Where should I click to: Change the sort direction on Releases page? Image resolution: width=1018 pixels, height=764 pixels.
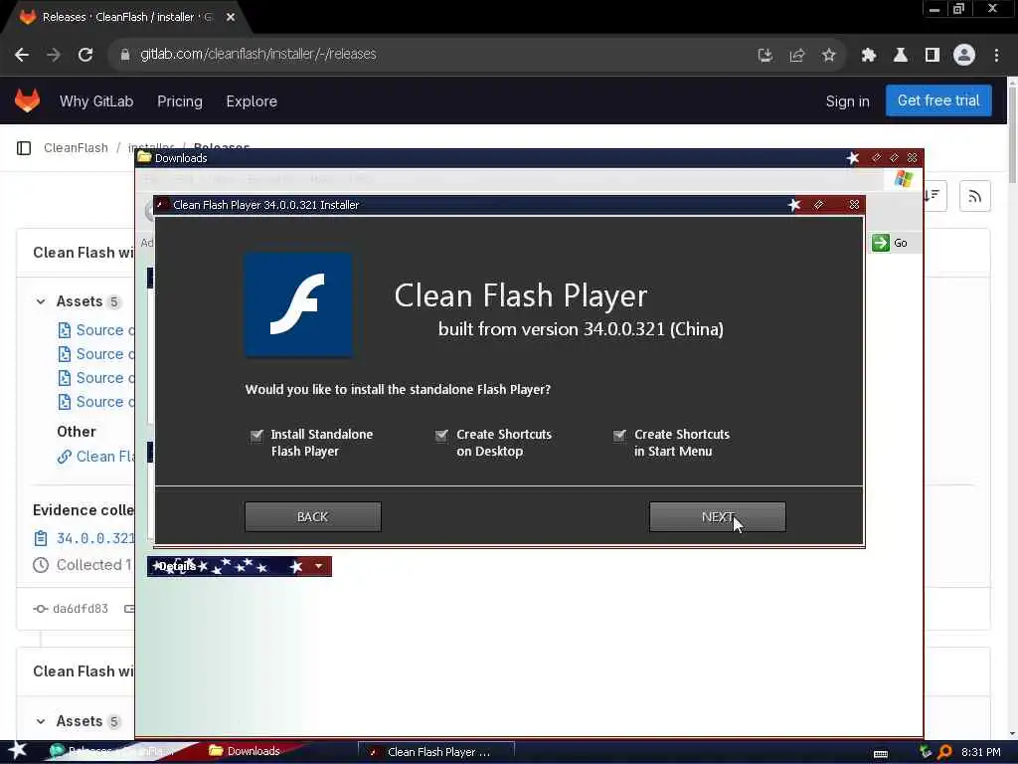tap(933, 196)
